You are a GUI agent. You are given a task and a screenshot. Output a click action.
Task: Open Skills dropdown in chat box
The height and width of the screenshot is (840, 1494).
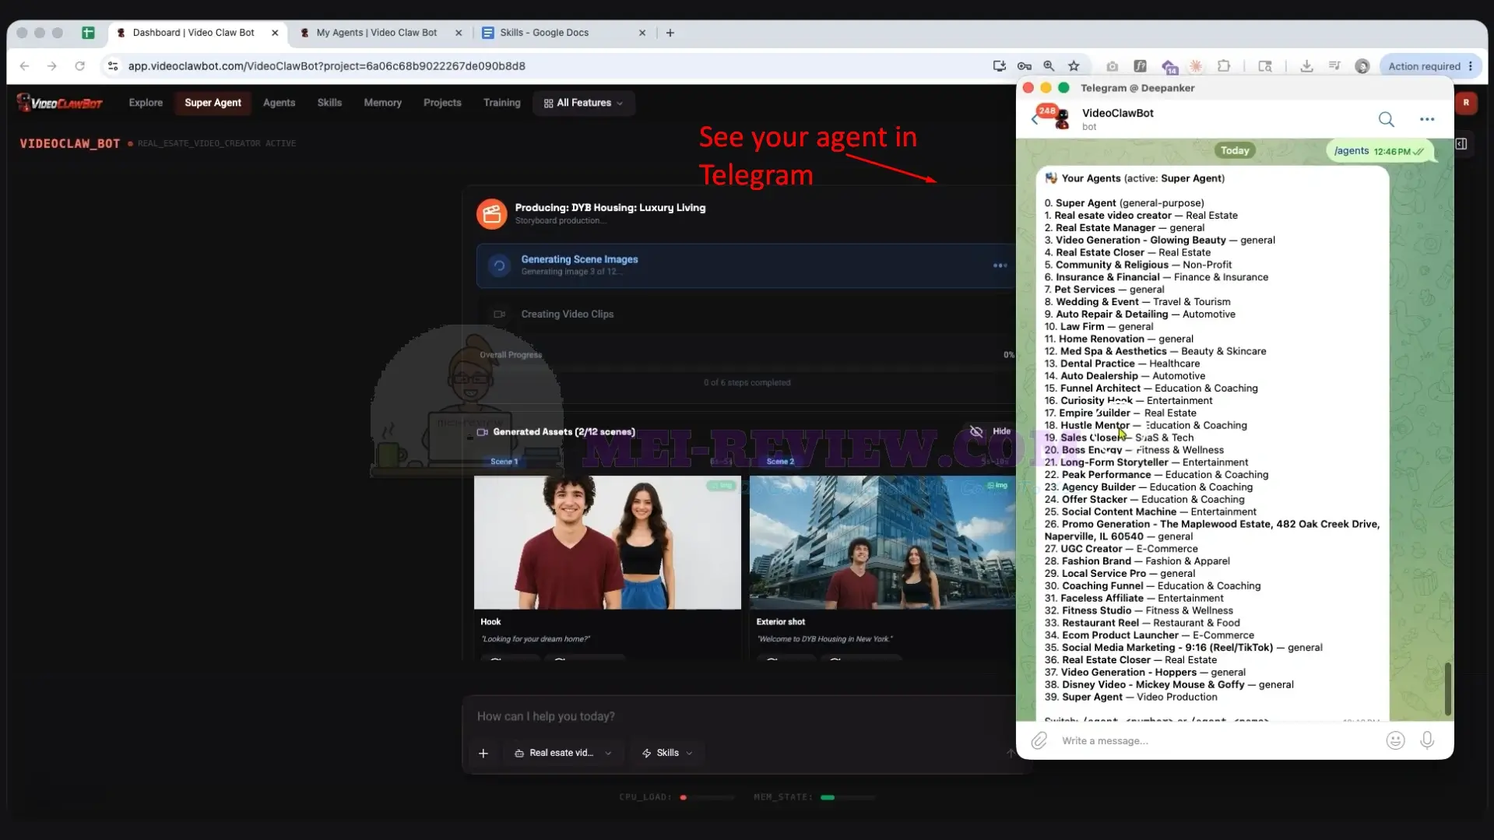pyautogui.click(x=667, y=753)
